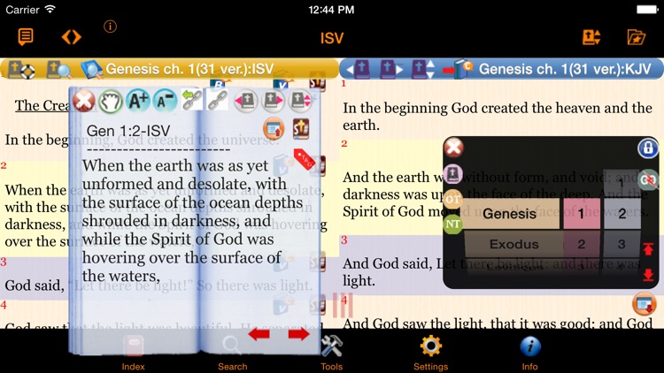Tap red-arrow book icon in KJV header
The height and width of the screenshot is (373, 664).
pos(458,69)
